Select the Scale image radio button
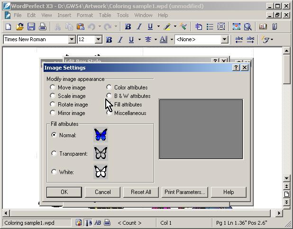Viewport: 293px width, 229px height. (x=53, y=96)
